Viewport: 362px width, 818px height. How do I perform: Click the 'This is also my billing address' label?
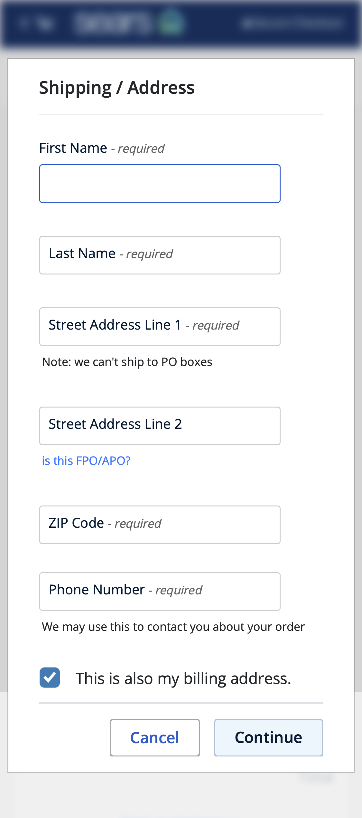point(183,678)
